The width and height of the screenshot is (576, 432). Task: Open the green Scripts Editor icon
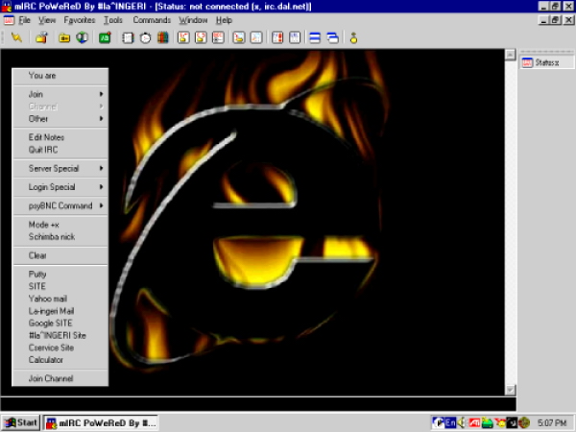click(x=105, y=37)
